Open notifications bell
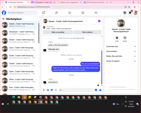The width and height of the screenshot is (141, 113). tap(130, 13)
